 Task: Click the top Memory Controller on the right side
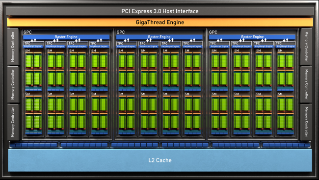(x=306, y=47)
